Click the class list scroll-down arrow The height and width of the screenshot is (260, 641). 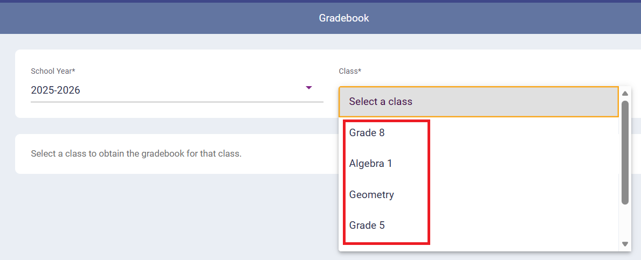(625, 244)
